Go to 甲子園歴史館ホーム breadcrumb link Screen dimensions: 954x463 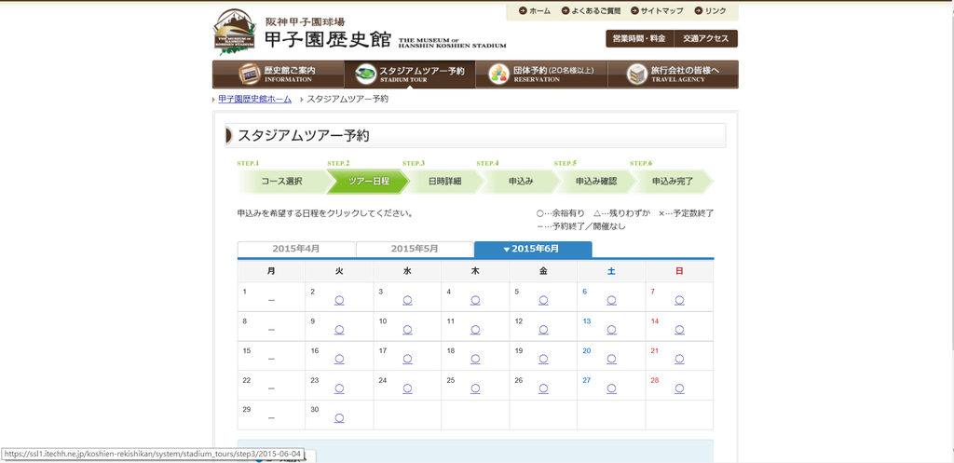pos(254,99)
